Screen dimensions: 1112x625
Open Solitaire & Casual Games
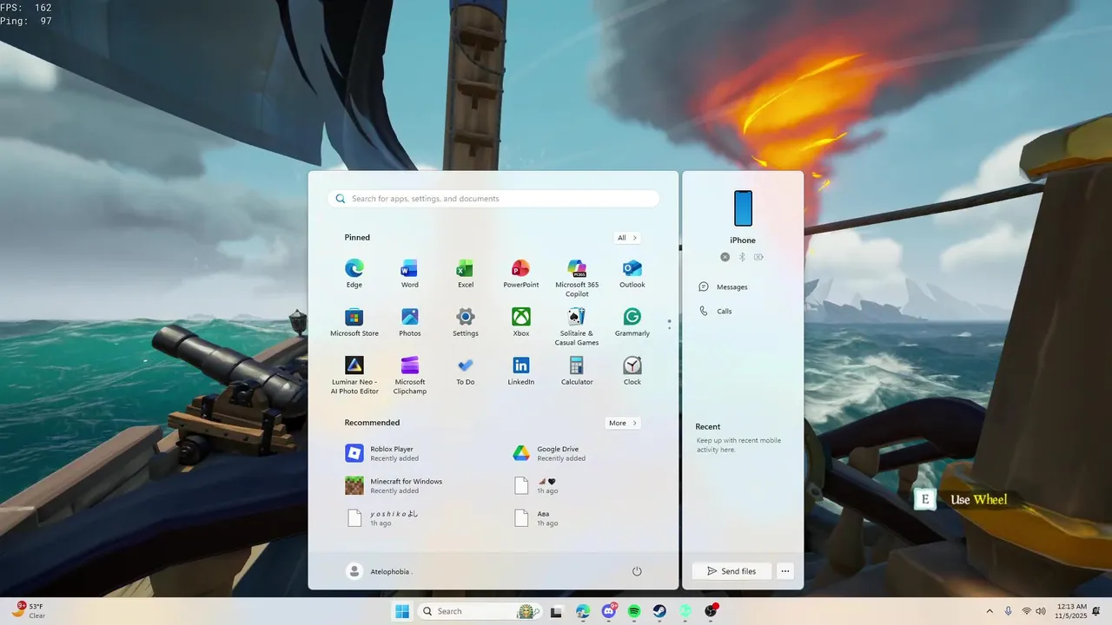(577, 326)
